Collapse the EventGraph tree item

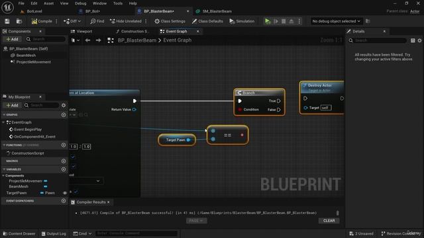(3, 122)
